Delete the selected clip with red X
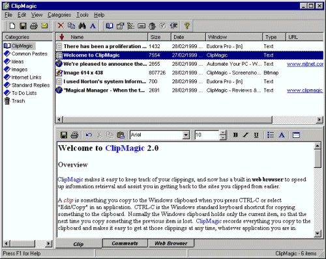Screen dimensions: 326x259 [61, 26]
